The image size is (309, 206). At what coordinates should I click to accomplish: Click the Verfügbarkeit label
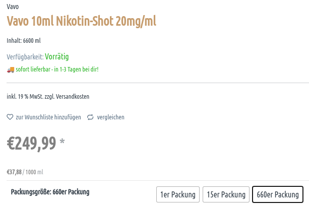click(x=25, y=57)
